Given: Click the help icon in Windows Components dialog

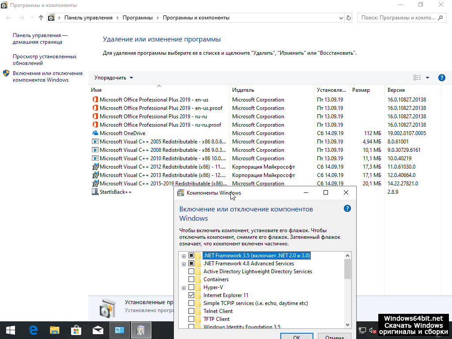Looking at the screenshot, I should click(x=347, y=209).
